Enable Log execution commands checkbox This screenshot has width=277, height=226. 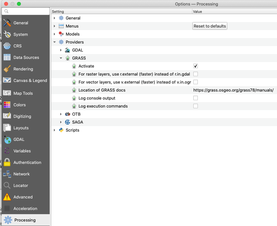pos(196,106)
